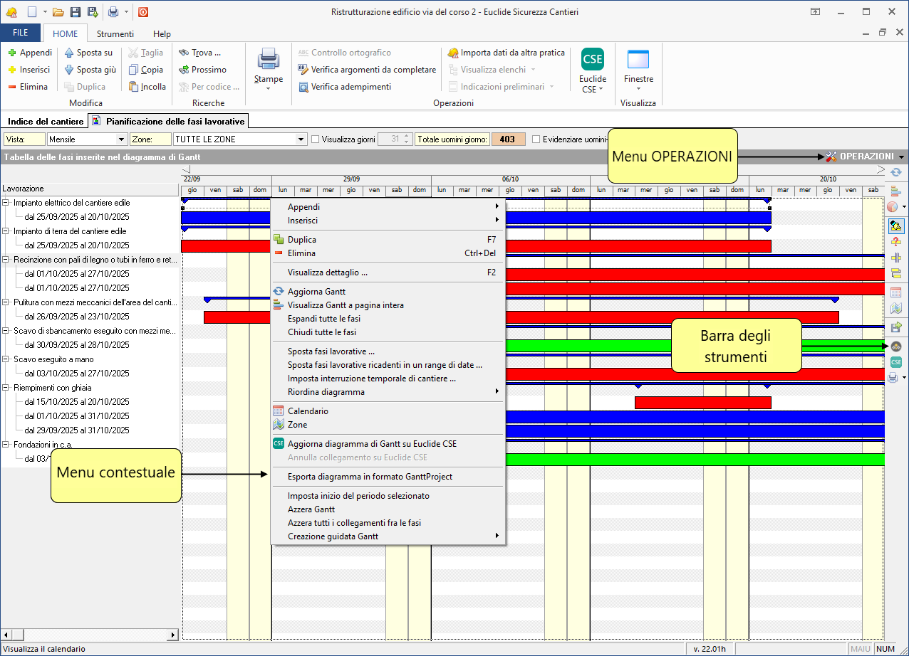Click the Finestre window icon

pyautogui.click(x=638, y=59)
